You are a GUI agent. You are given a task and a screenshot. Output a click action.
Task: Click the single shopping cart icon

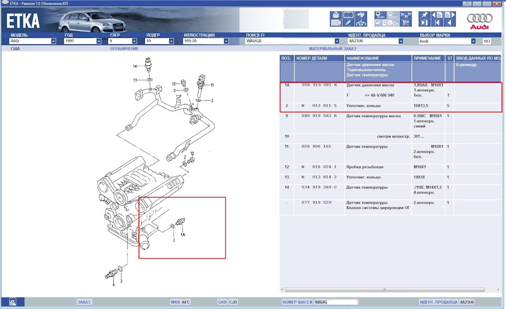406,23
